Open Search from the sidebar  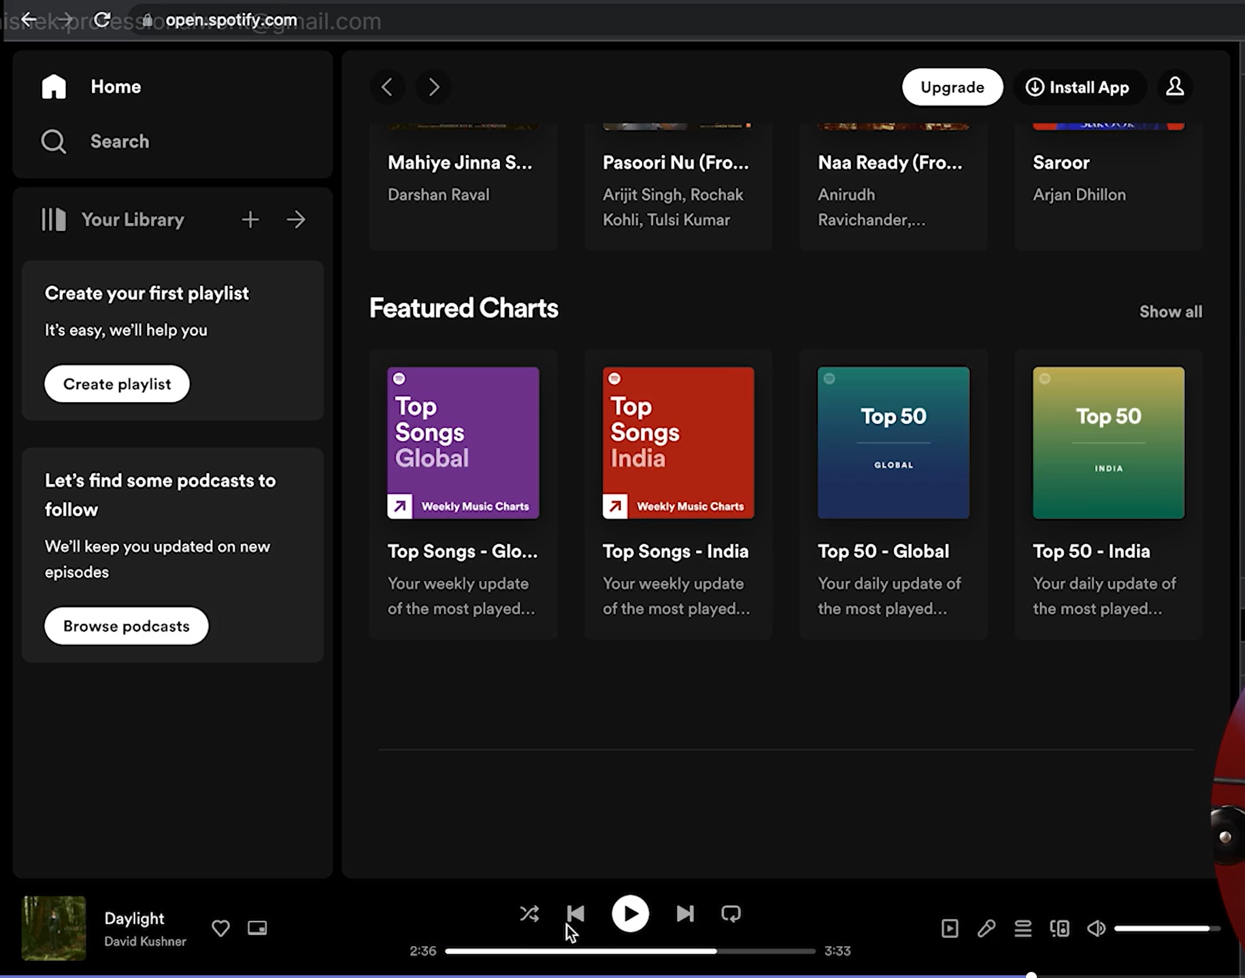coord(120,141)
